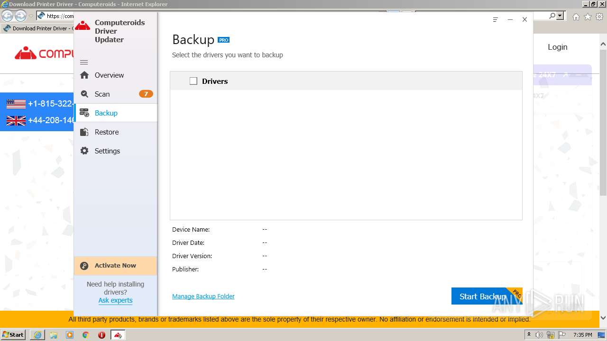Select the Download Printer Driver IE tab
This screenshot has width=607, height=341.
click(38, 28)
